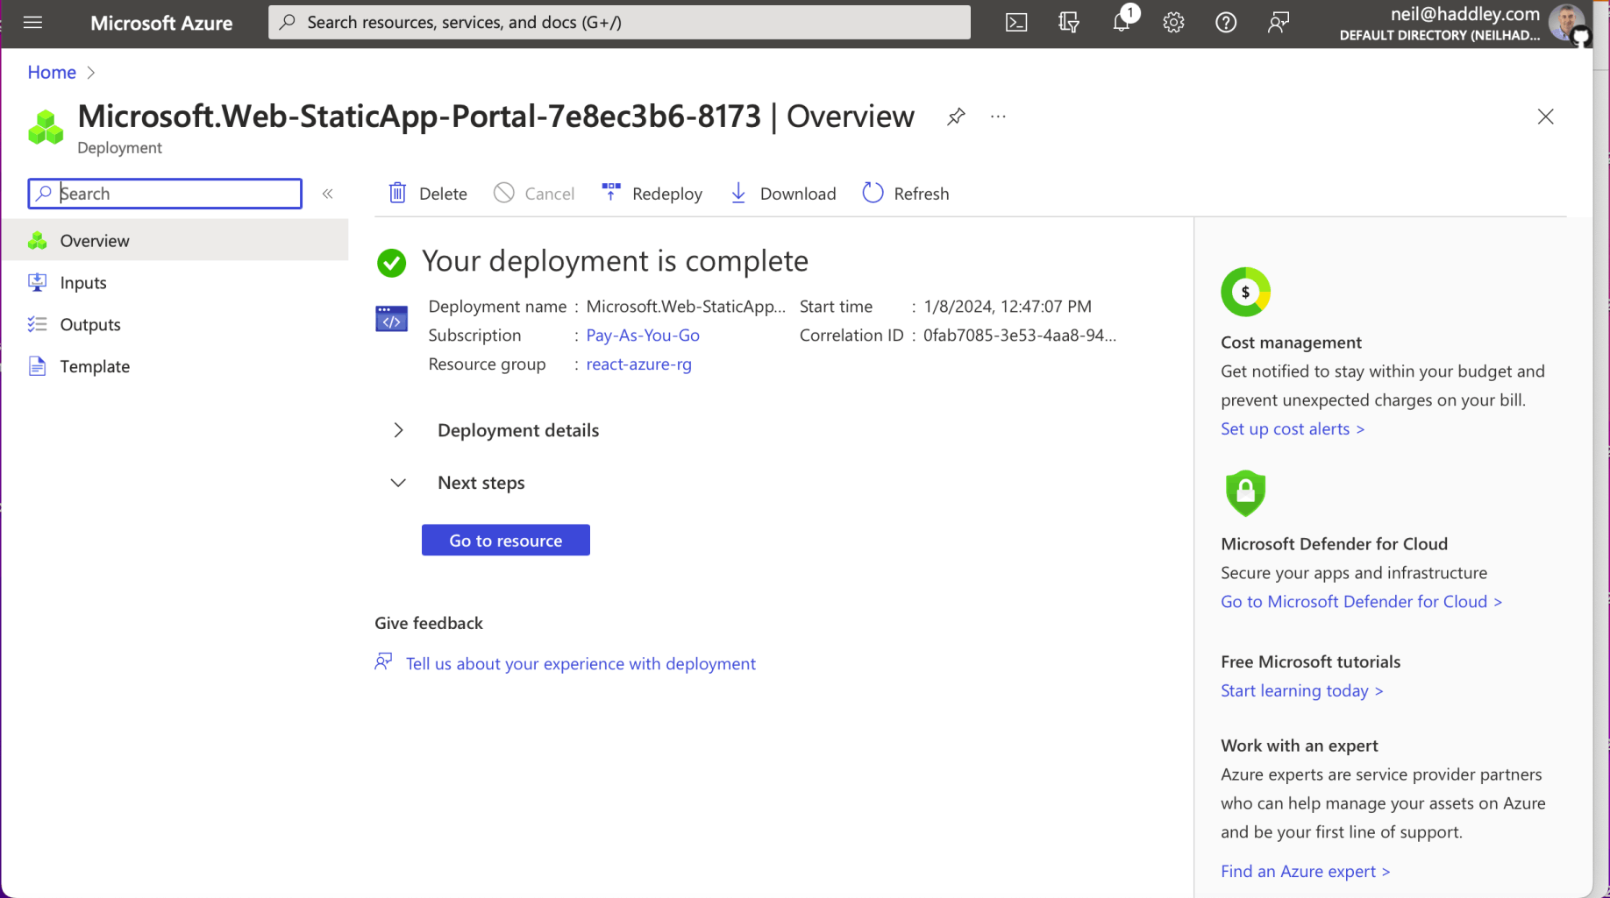
Task: Open the portal settings gear
Action: point(1173,23)
